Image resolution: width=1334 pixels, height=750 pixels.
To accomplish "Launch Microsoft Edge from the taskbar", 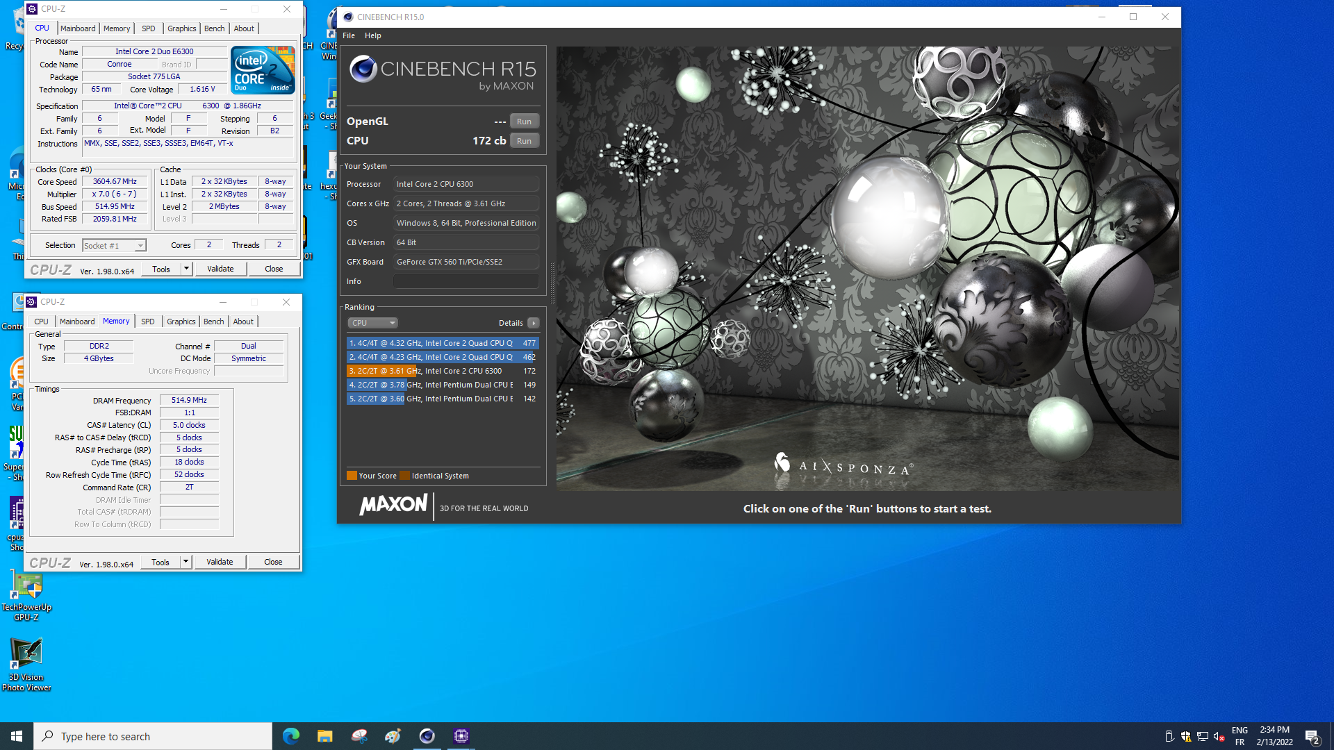I will coord(291,736).
